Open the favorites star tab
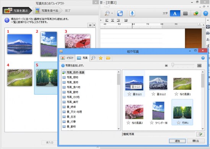The image size is (210, 149). pos(101,58)
